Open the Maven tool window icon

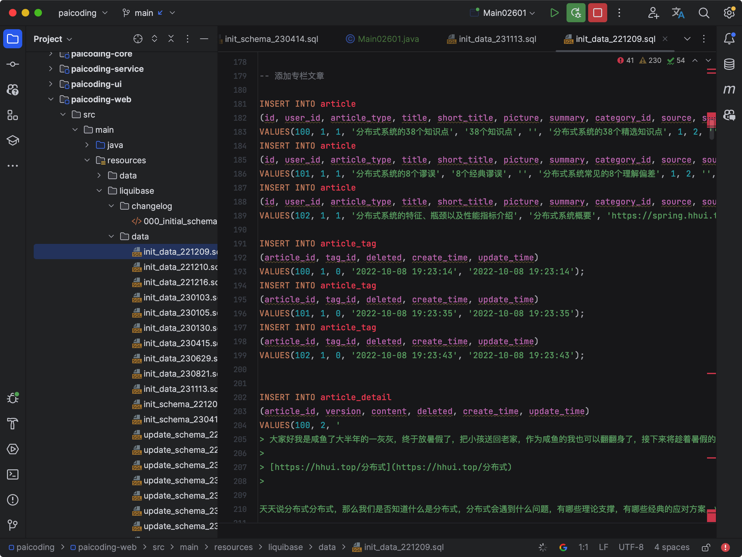[x=729, y=90]
